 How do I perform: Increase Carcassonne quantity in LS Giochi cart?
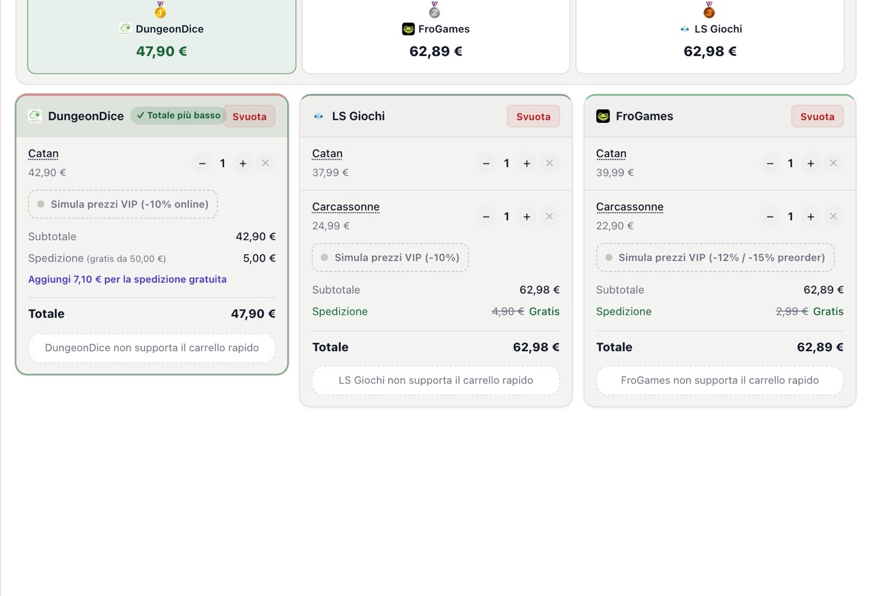(x=526, y=217)
